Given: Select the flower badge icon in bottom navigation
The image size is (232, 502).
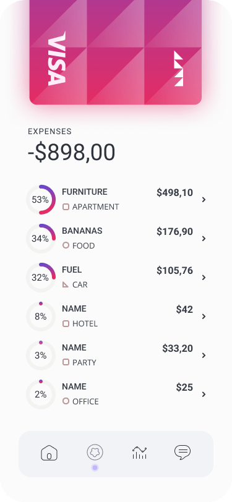Looking at the screenshot, I should [95, 453].
